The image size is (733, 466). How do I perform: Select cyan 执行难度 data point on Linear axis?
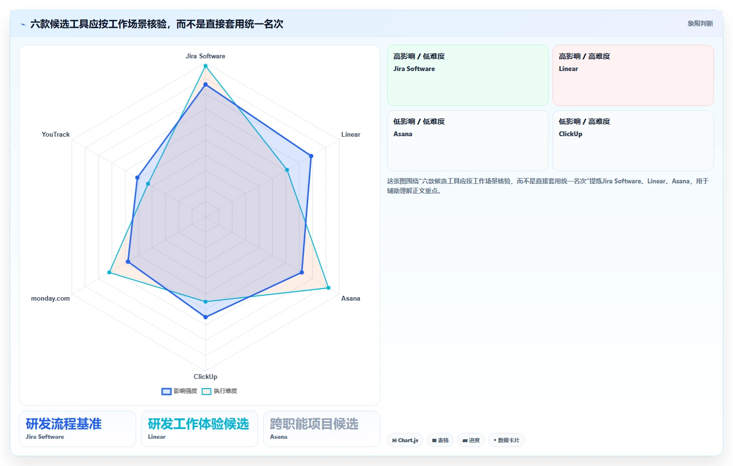coord(287,170)
